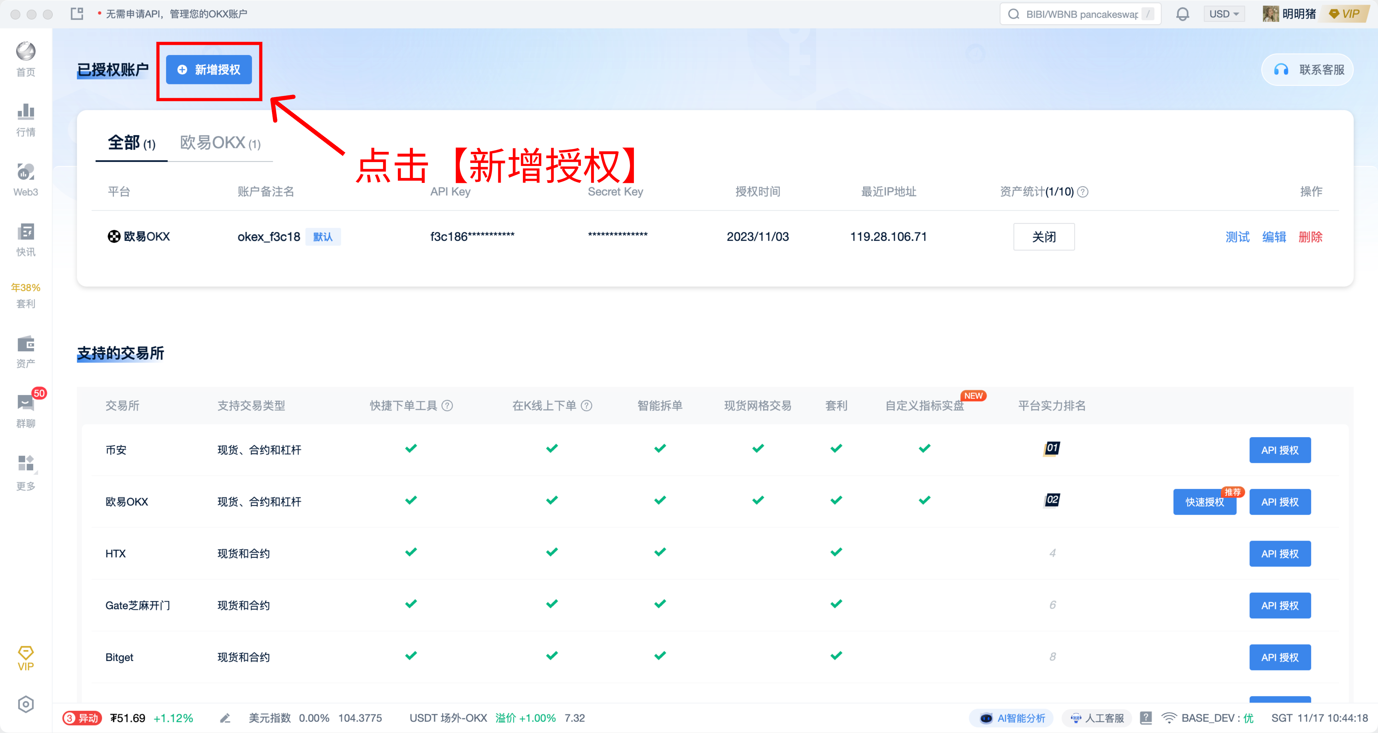Click the Bitget exchange name
Viewport: 1378px width, 733px height.
pos(119,657)
